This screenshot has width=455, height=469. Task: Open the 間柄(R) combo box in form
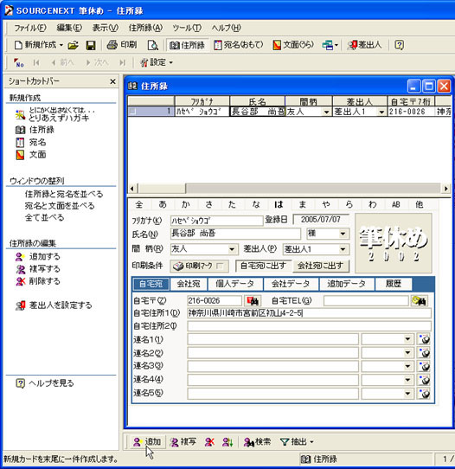(232, 249)
